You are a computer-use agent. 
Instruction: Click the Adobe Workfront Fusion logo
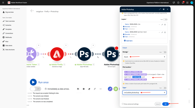(x=9, y=3)
